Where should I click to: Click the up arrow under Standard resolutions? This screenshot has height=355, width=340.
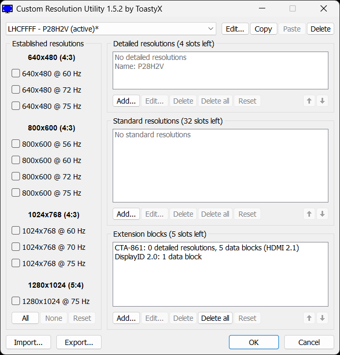(309, 214)
